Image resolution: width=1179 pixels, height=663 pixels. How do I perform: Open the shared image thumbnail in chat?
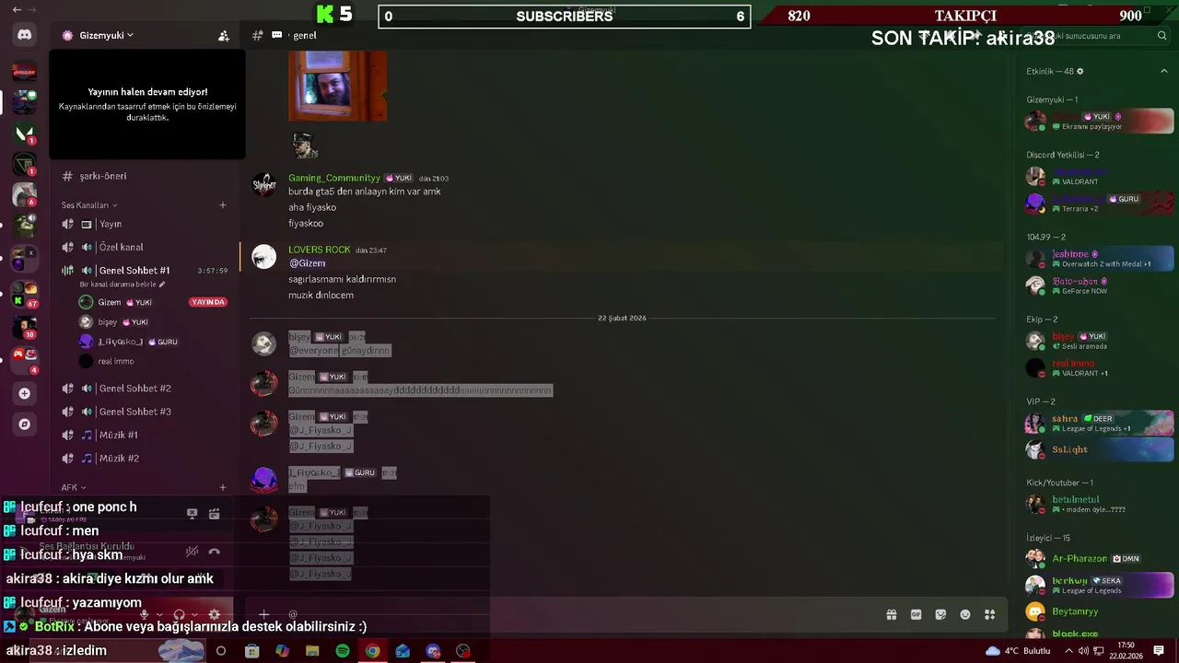(x=337, y=86)
